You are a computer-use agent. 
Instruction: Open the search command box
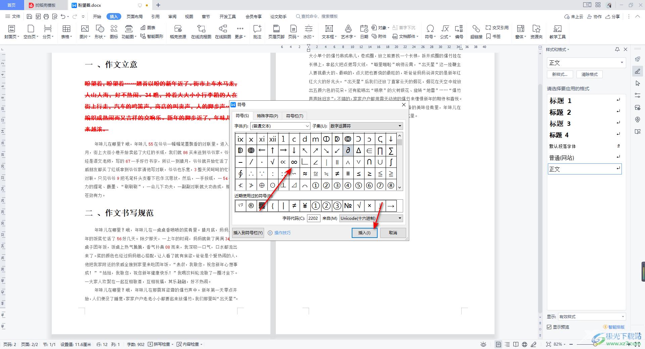click(x=317, y=16)
